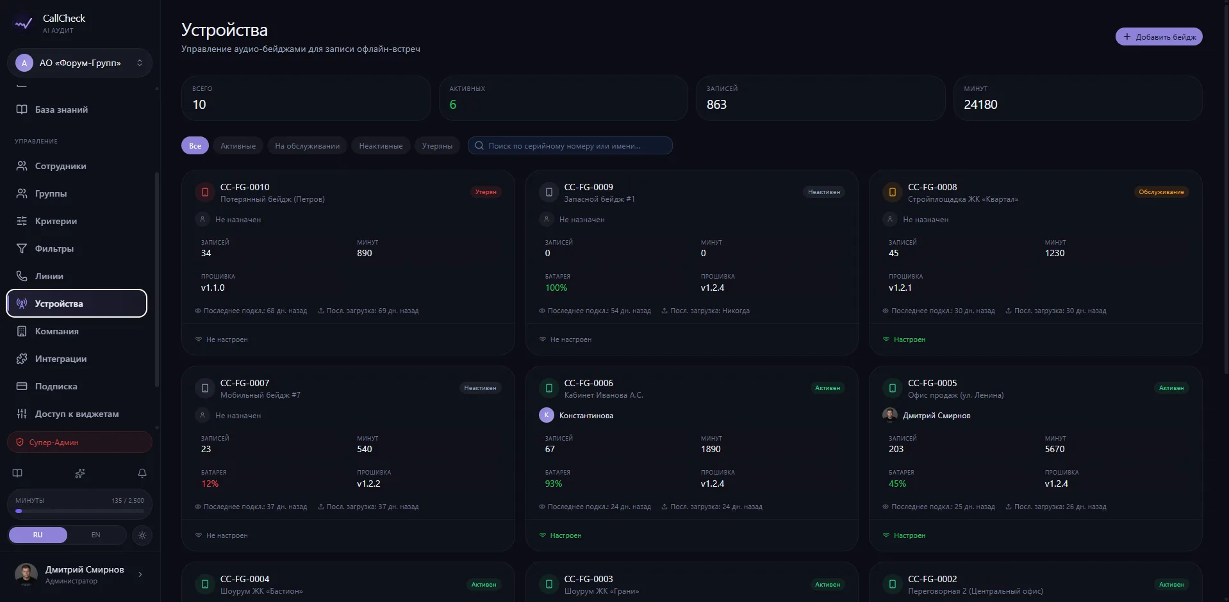Click the Критерии sliders icon
Screen dimensions: 1229x602
coord(22,221)
